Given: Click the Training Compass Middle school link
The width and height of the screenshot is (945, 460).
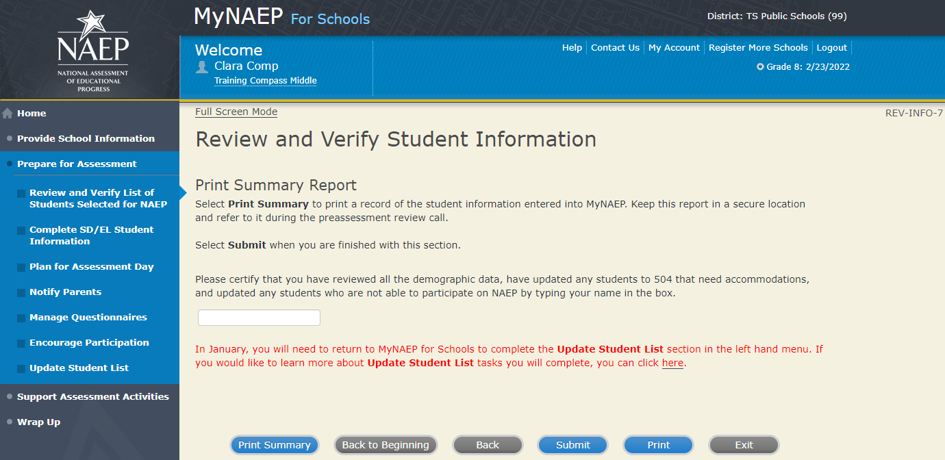Looking at the screenshot, I should pos(265,81).
